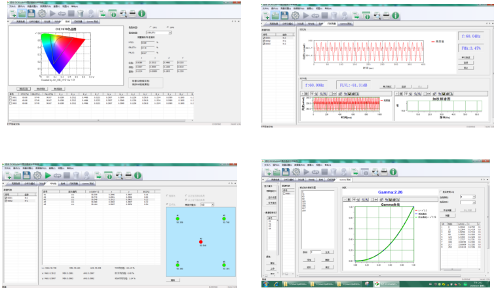
Task: Uncheck row 0002 in uniformity data list
Action: pos(6,201)
